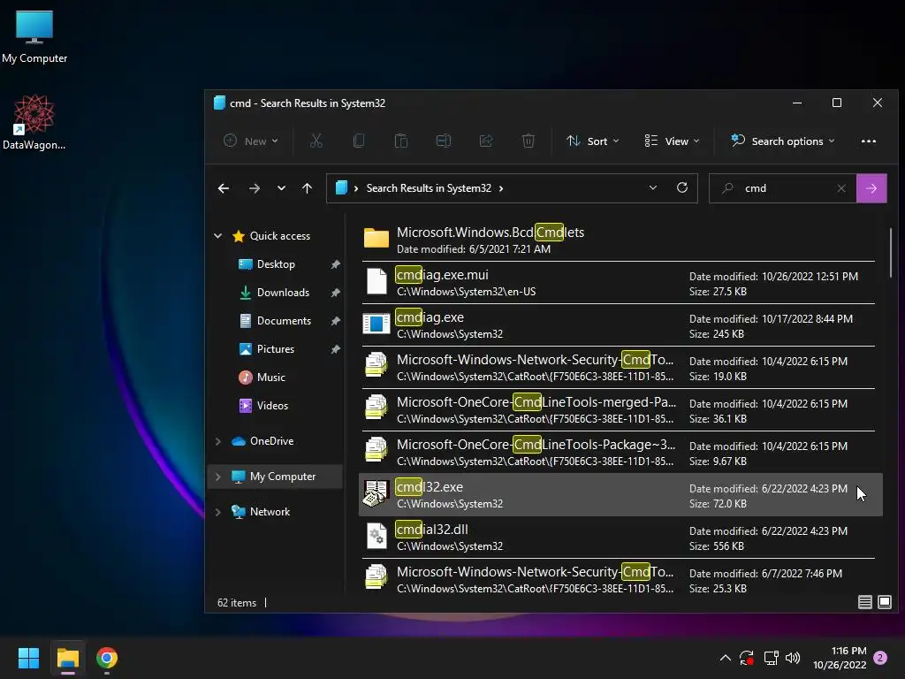Select cmdiag.exe.mui file
905x679 pixels.
click(x=618, y=283)
